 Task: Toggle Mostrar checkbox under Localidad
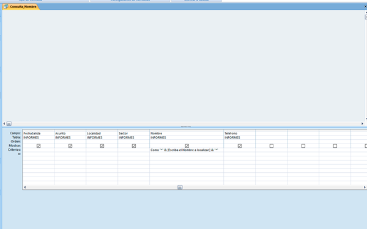click(102, 146)
